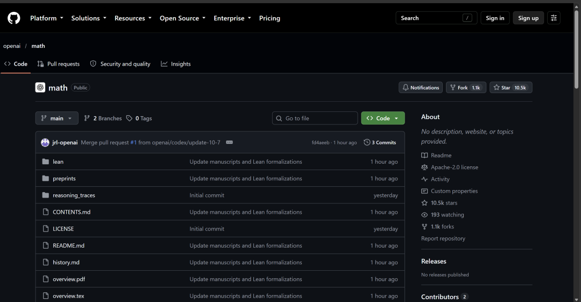Click the math repository breadcrumb link
Image resolution: width=581 pixels, height=302 pixels.
pyautogui.click(x=38, y=46)
